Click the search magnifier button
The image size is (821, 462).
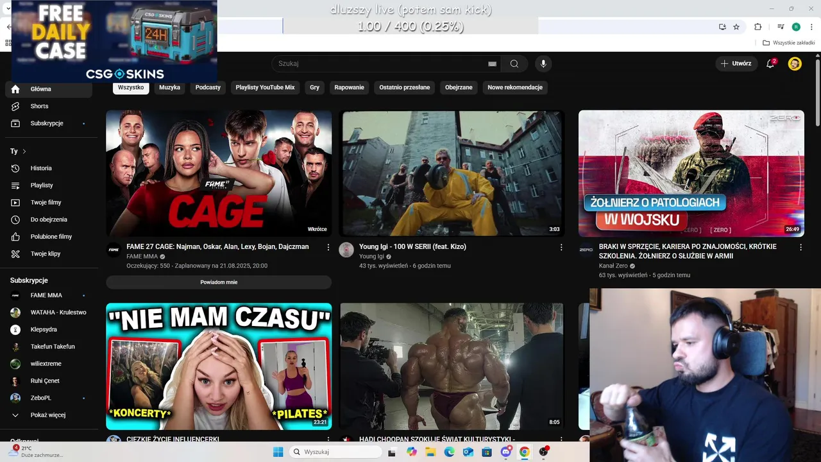514,64
